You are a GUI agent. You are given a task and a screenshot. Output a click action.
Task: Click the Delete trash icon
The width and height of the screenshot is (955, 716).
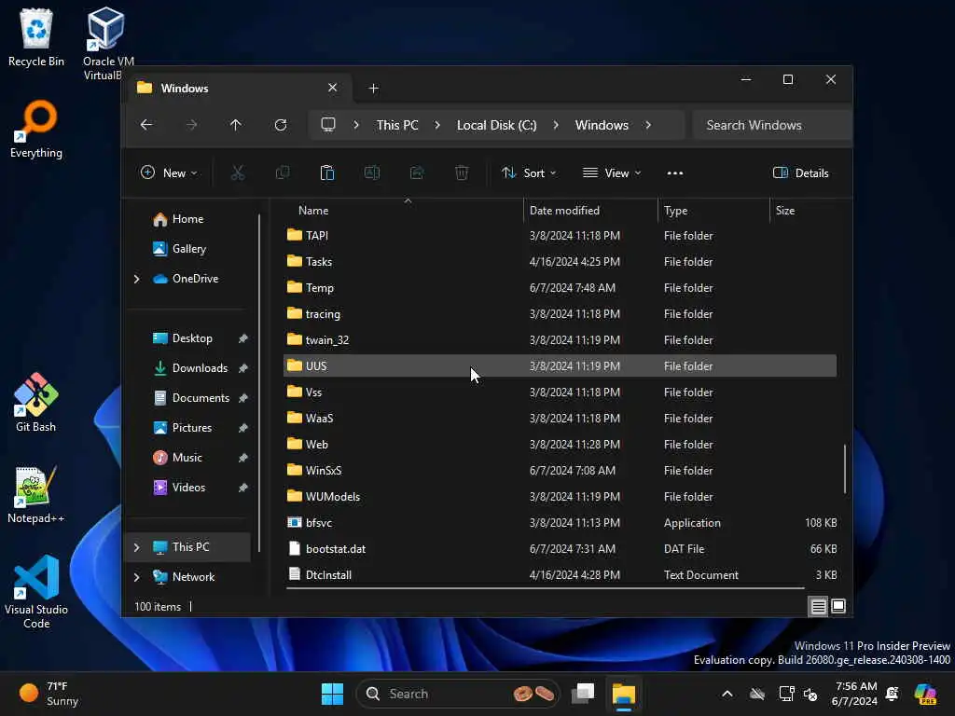coord(462,172)
